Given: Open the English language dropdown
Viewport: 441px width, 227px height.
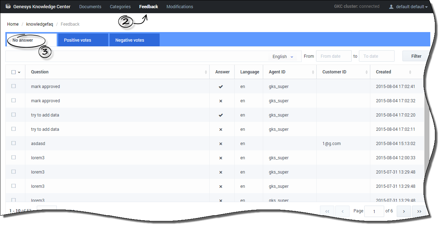Looking at the screenshot, I should pos(282,56).
